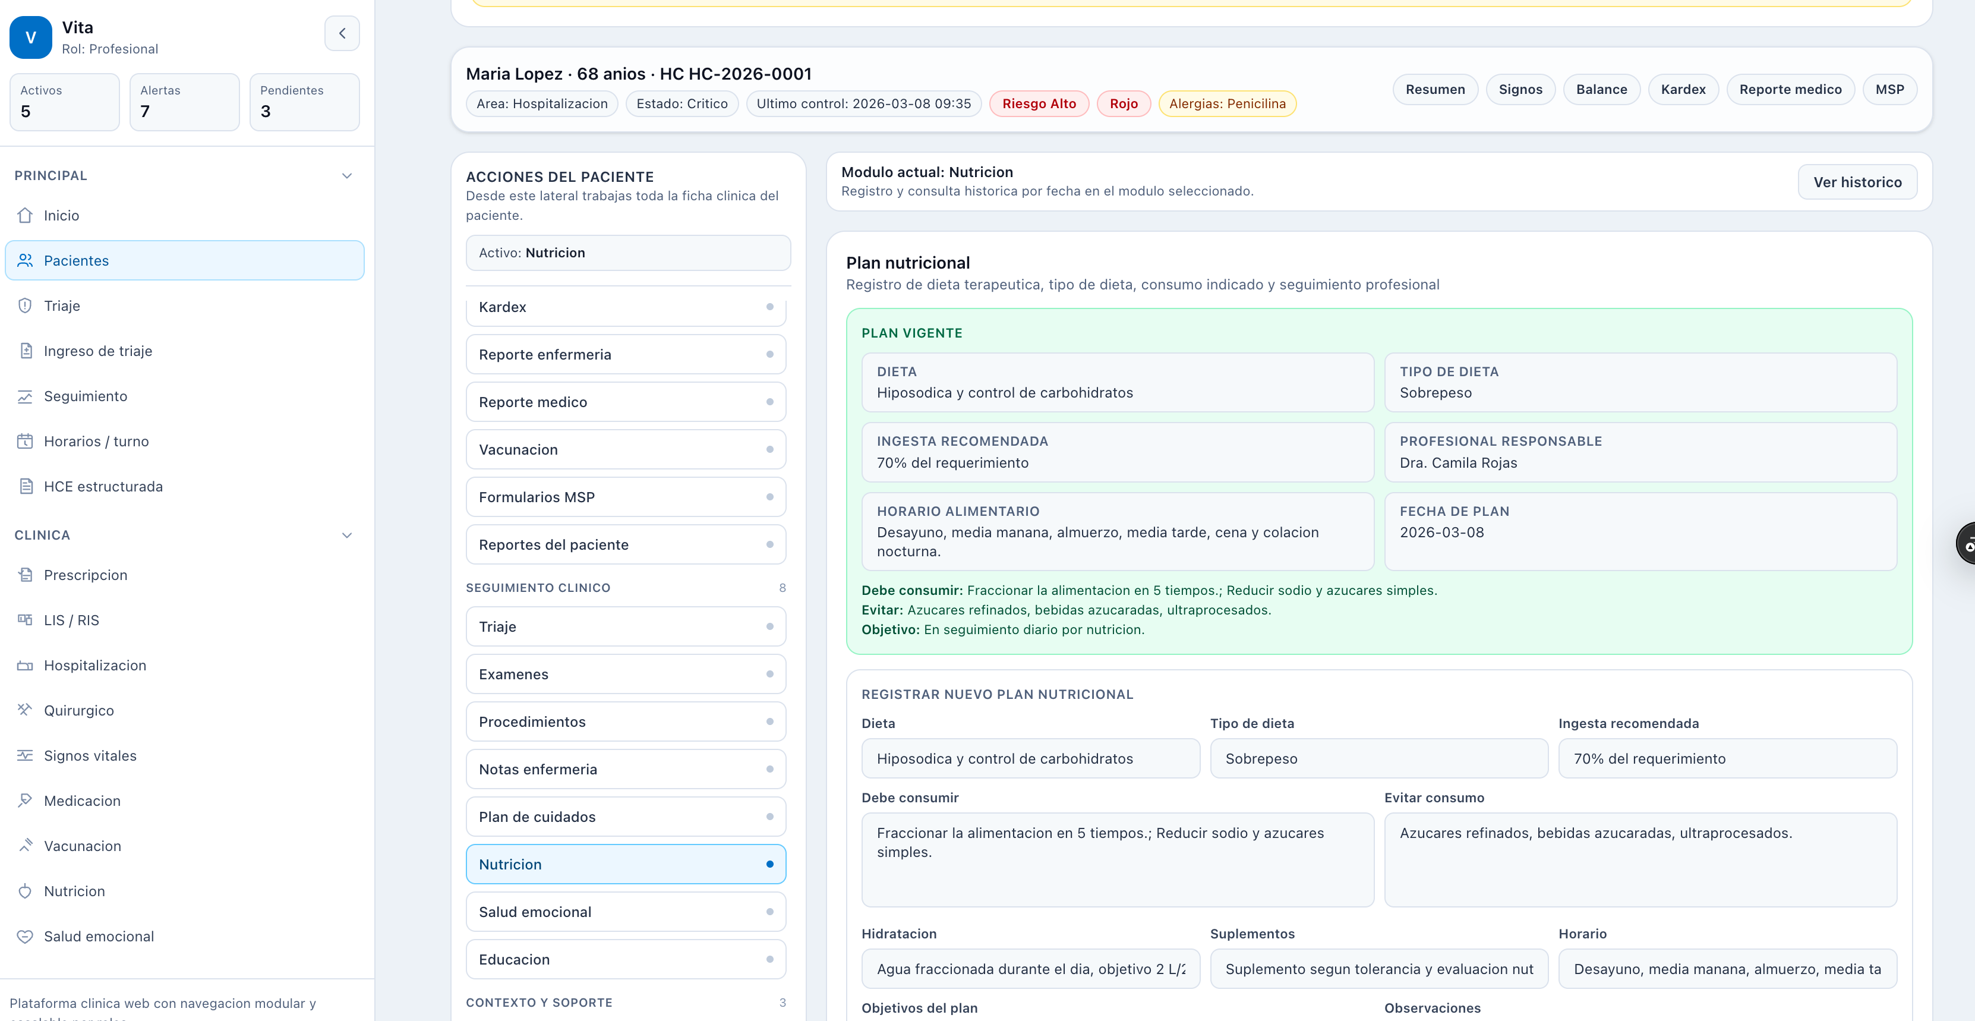The image size is (1975, 1021).
Task: Click the Horario input field
Action: [x=1727, y=970]
